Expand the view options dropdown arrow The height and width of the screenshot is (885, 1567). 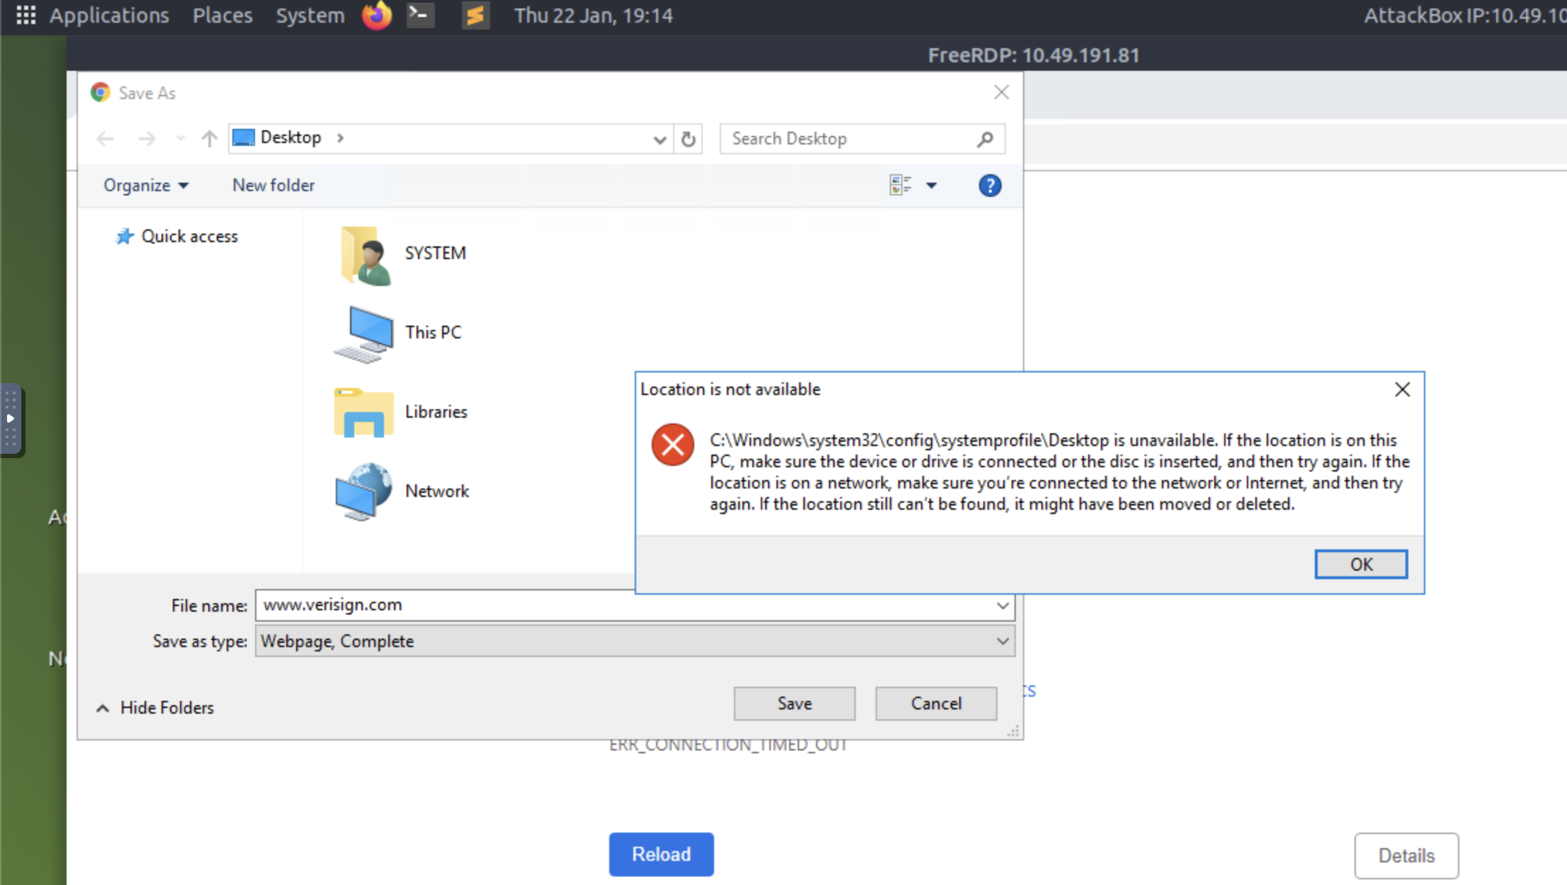pyautogui.click(x=932, y=185)
